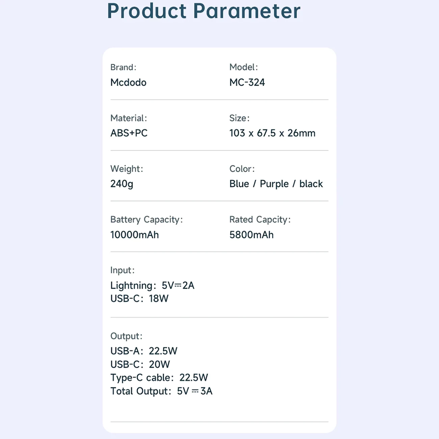This screenshot has height=439, width=439.
Task: Select the USB-A 22.5W output line
Action: (x=144, y=351)
